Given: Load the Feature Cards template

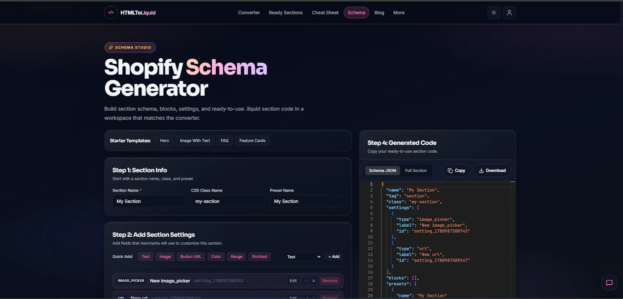Looking at the screenshot, I should pyautogui.click(x=252, y=141).
